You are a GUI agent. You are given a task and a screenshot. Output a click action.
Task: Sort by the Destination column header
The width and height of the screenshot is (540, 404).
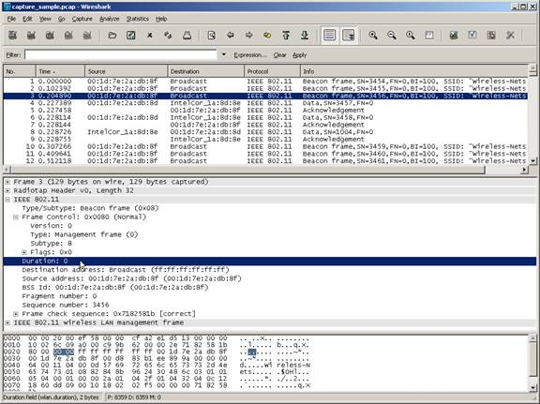[205, 71]
